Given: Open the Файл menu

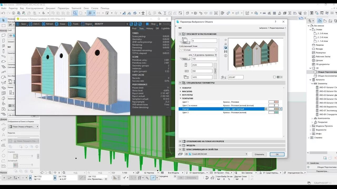Looking at the screenshot, I should click(4, 8).
